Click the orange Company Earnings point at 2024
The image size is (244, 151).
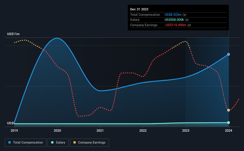(229, 110)
